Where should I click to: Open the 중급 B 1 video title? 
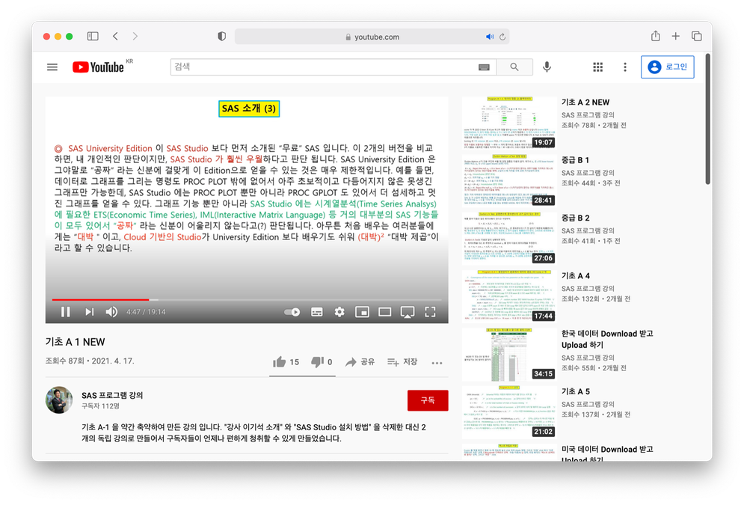(x=576, y=160)
